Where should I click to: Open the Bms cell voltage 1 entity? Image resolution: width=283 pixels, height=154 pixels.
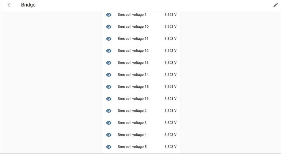132,15
